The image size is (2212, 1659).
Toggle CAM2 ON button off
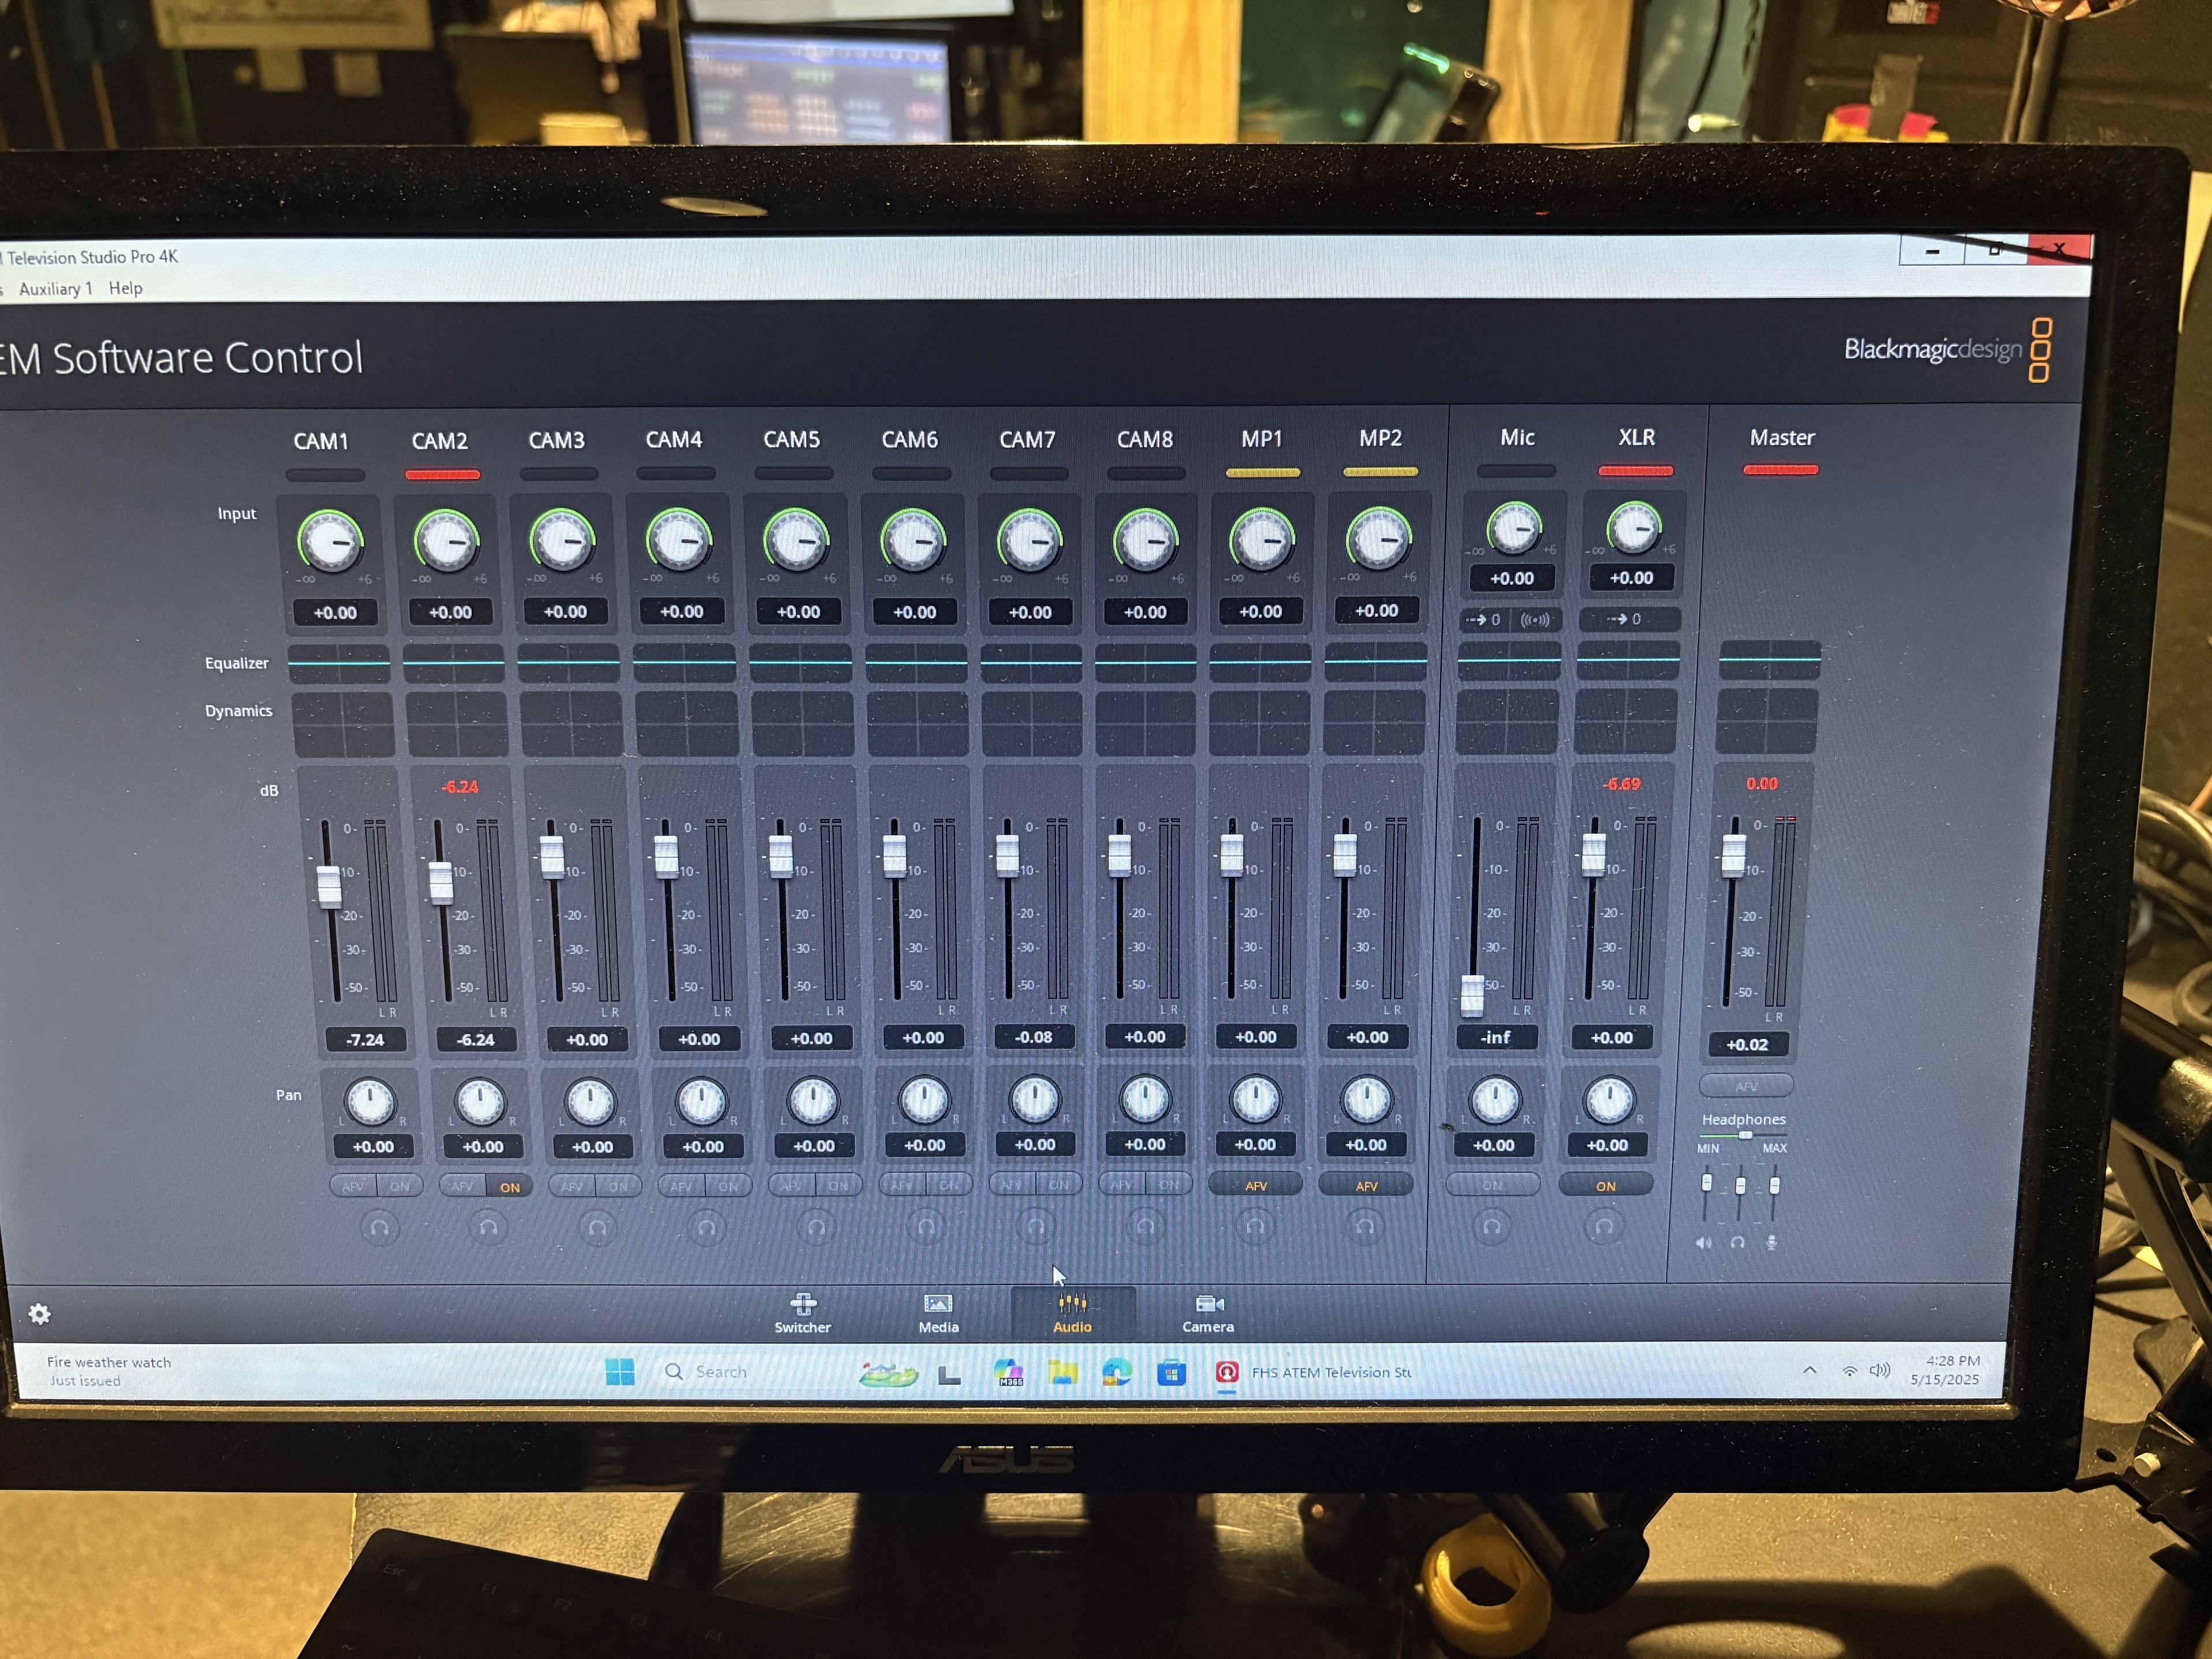pyautogui.click(x=510, y=1187)
